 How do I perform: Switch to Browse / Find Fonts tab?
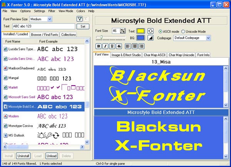pos(45,35)
